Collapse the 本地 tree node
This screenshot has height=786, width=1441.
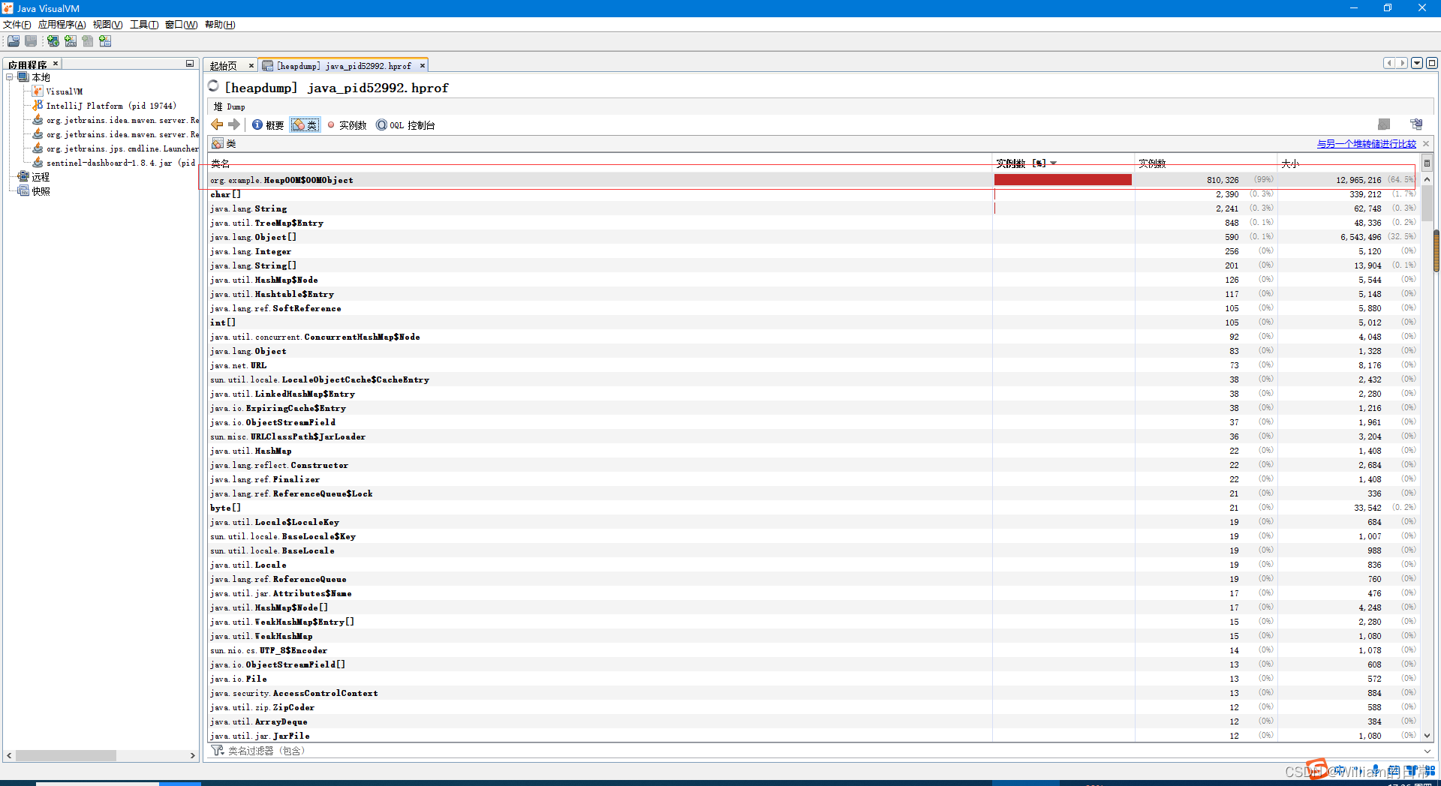pos(10,77)
